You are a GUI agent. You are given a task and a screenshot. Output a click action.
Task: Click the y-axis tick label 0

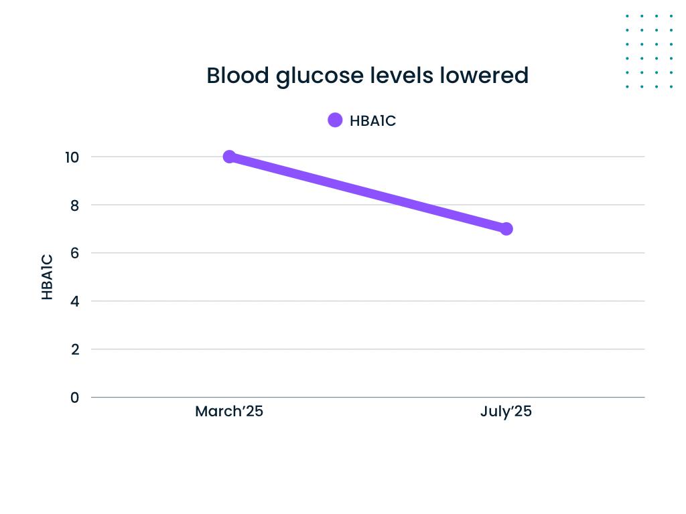tap(75, 398)
